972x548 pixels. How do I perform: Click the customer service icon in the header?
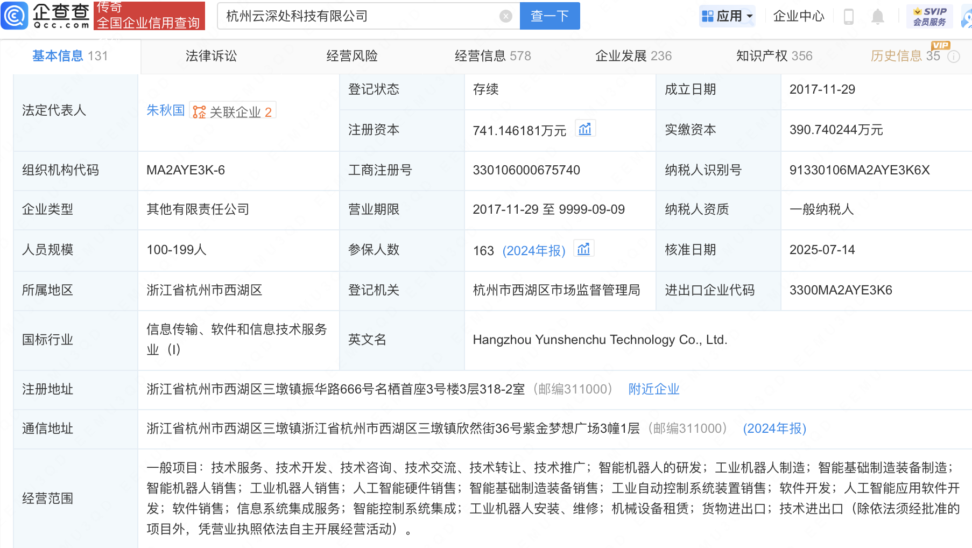pyautogui.click(x=967, y=16)
